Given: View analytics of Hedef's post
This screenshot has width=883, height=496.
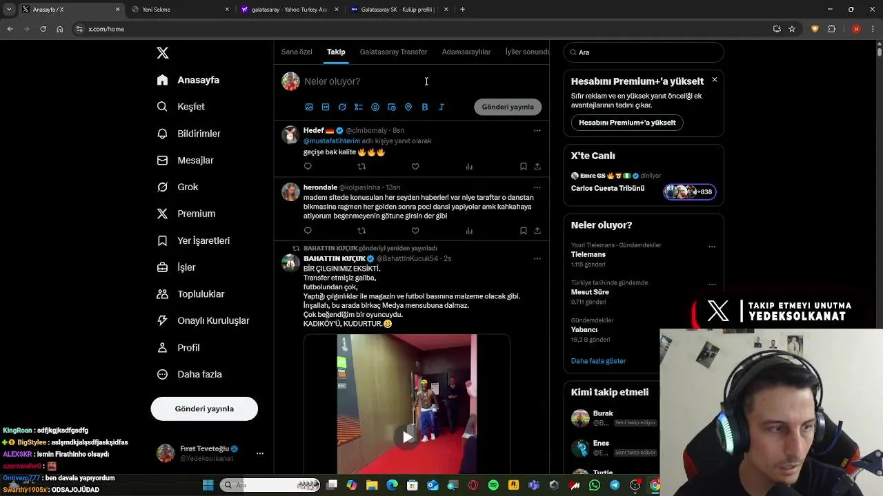Looking at the screenshot, I should click(469, 166).
